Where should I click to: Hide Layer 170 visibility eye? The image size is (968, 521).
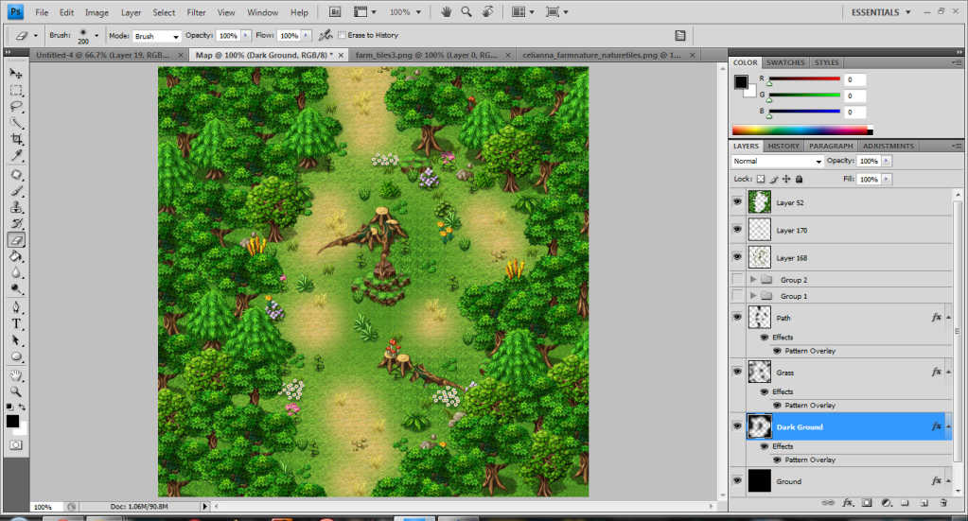(x=737, y=229)
